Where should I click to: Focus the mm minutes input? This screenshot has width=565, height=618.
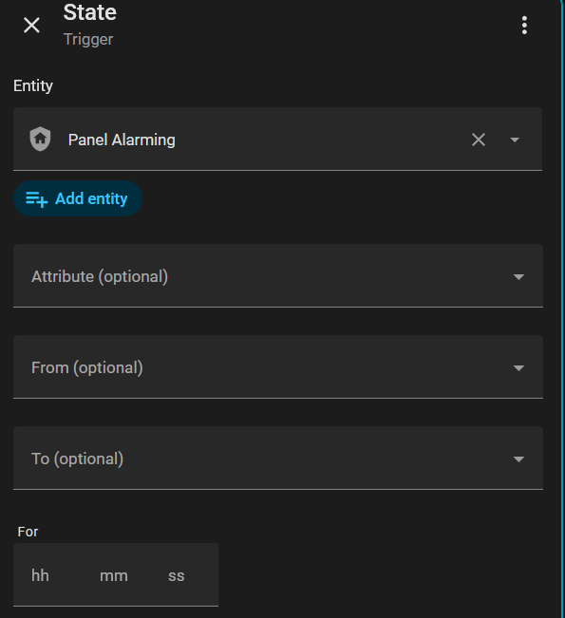pyautogui.click(x=116, y=575)
